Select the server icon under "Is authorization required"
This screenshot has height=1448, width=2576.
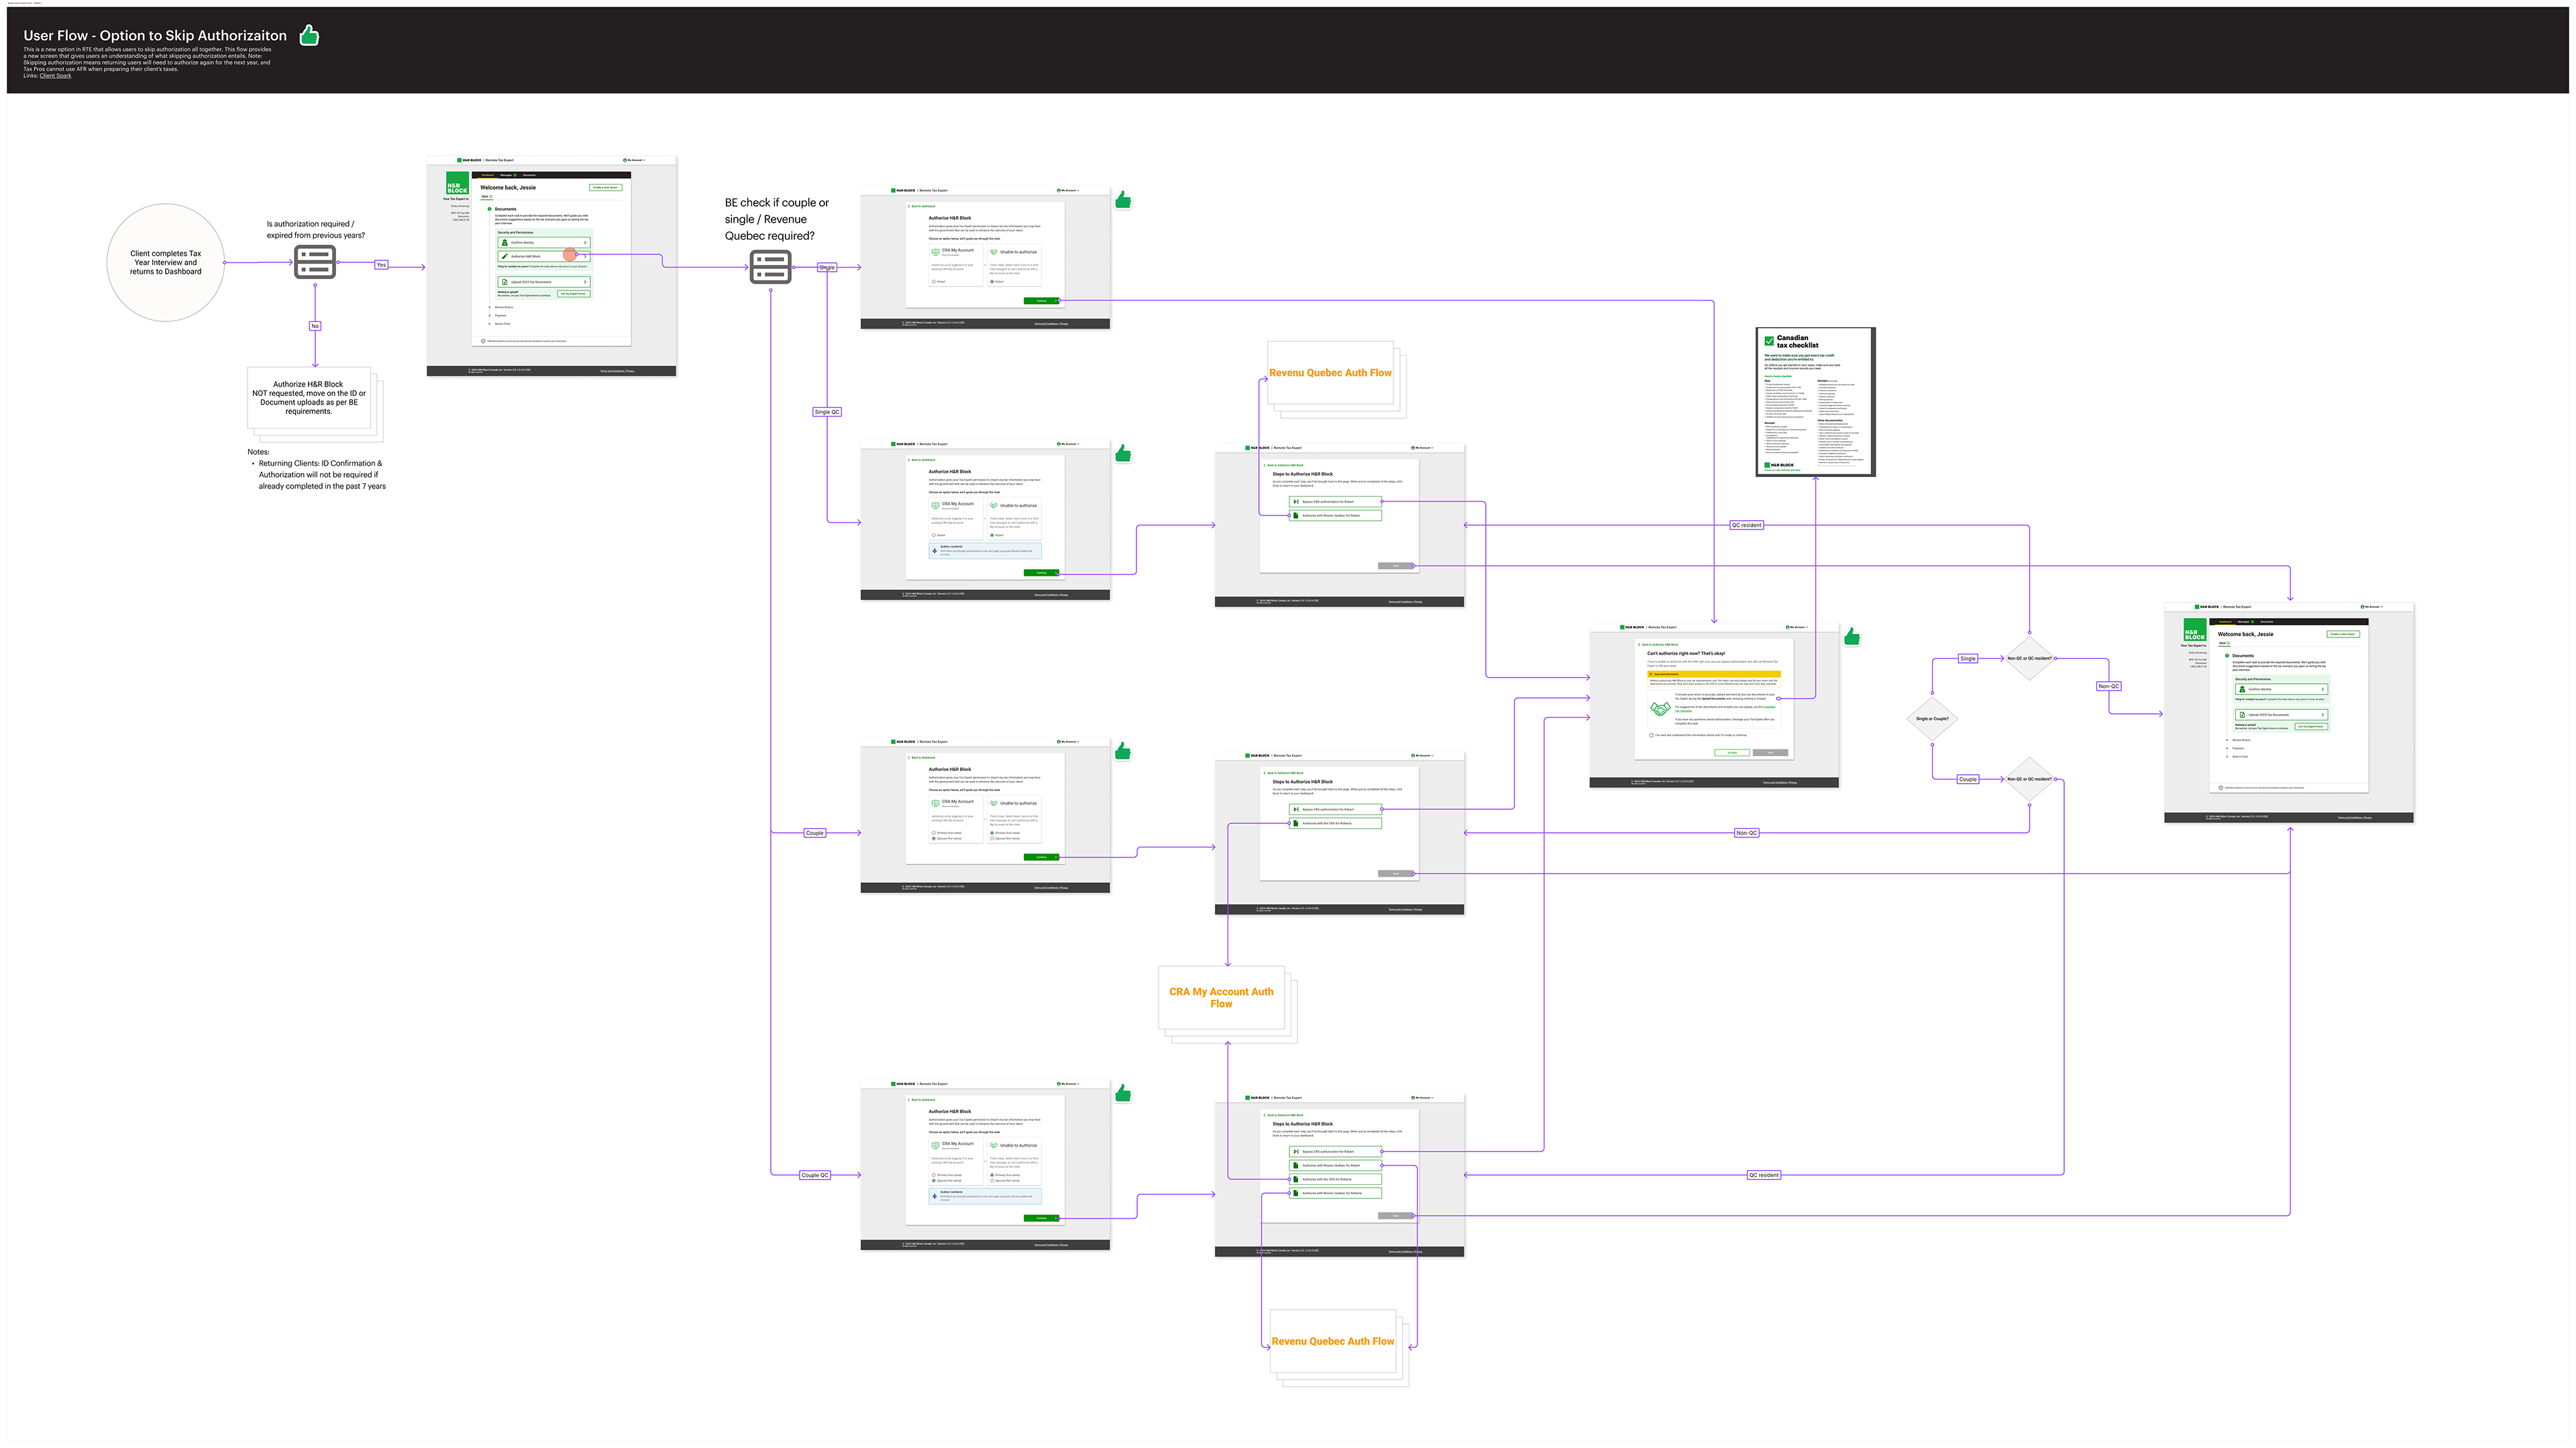(x=315, y=262)
